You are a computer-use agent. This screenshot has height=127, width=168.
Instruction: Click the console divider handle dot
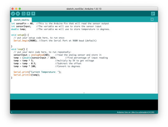pos(84,93)
